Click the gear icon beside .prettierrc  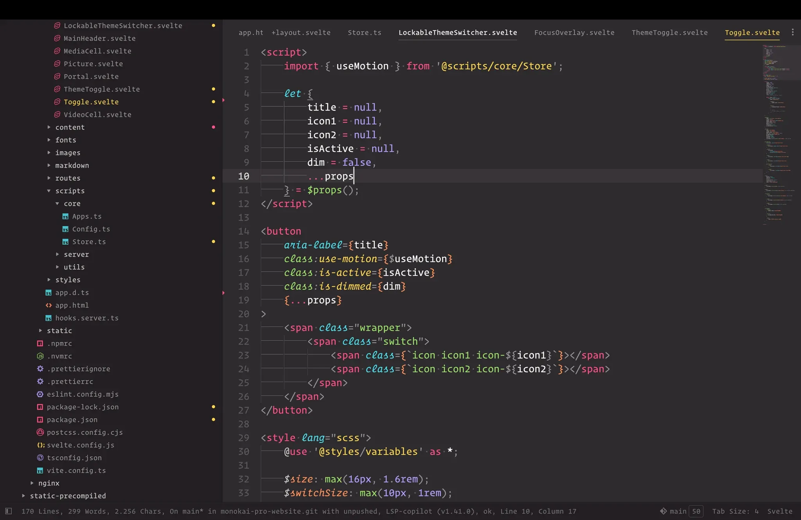tap(40, 381)
